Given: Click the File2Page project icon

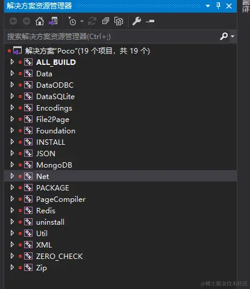Looking at the screenshot, I should tap(28, 119).
